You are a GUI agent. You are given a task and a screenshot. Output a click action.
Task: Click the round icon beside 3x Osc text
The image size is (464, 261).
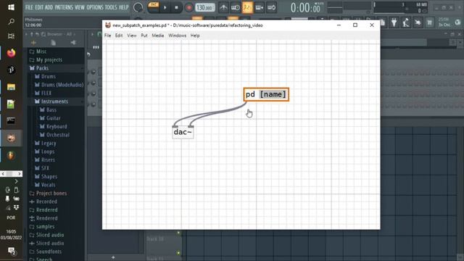[x=457, y=22]
